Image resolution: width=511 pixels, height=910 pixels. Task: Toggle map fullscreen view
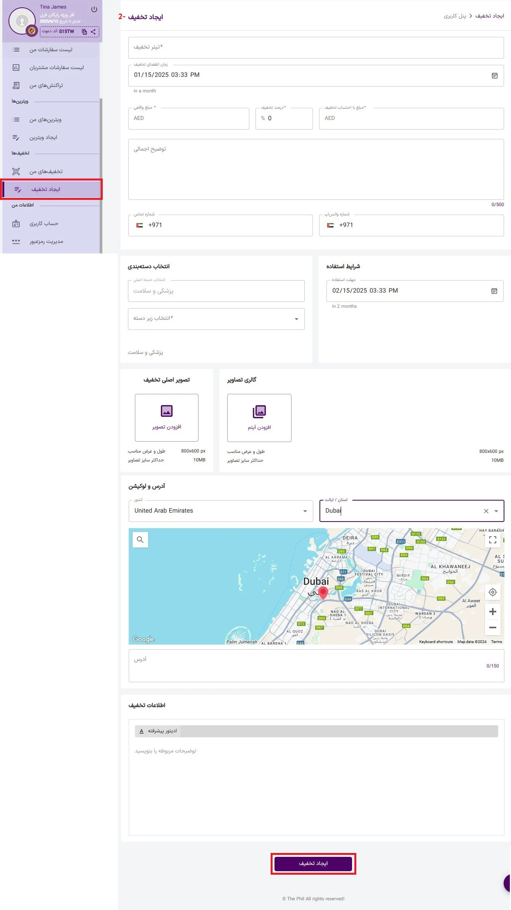coord(492,540)
